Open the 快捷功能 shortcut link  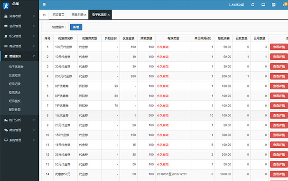(237, 5)
